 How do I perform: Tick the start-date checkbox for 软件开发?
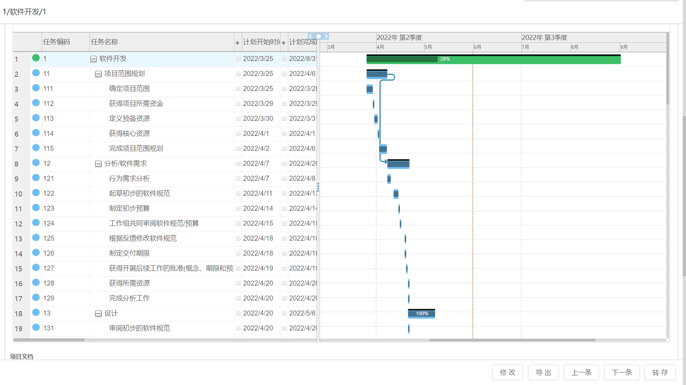[x=238, y=59]
